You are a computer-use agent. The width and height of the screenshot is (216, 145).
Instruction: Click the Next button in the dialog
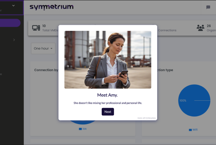[108, 112]
